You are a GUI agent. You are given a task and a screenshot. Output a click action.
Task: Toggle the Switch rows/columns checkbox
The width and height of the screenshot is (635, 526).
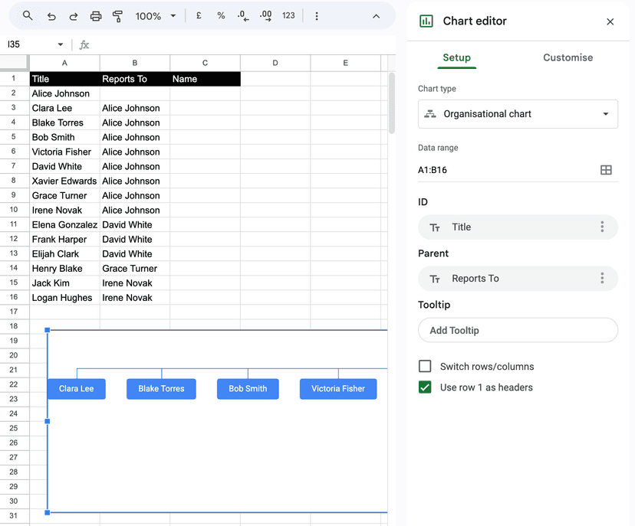[425, 366]
